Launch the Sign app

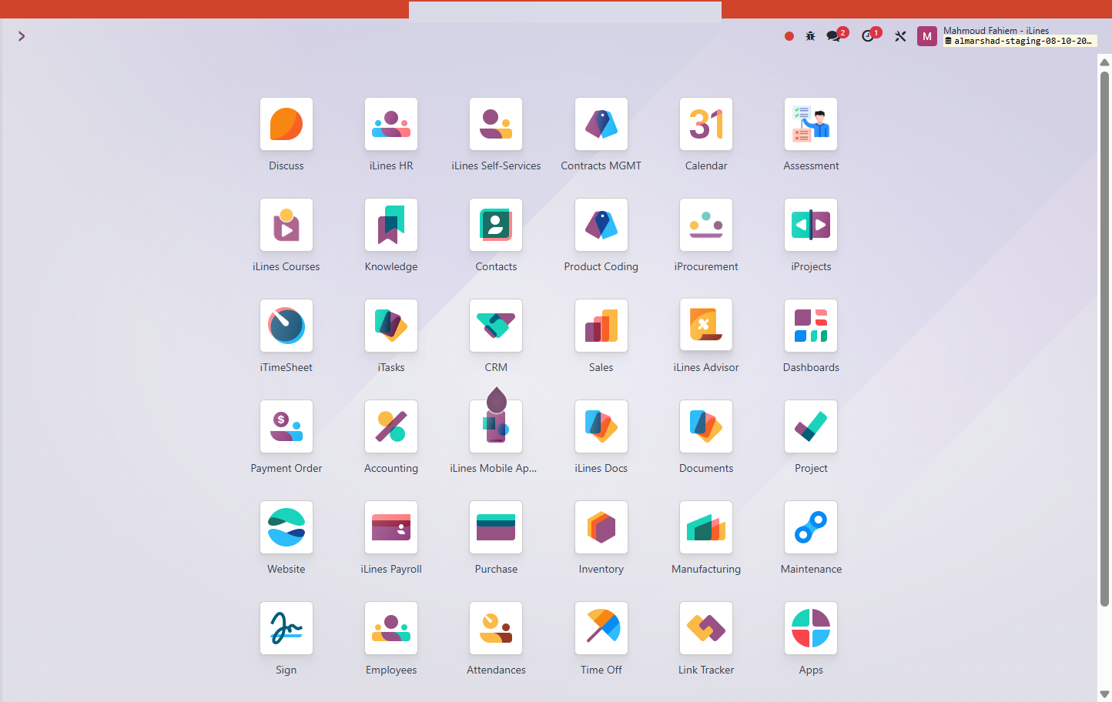click(286, 628)
